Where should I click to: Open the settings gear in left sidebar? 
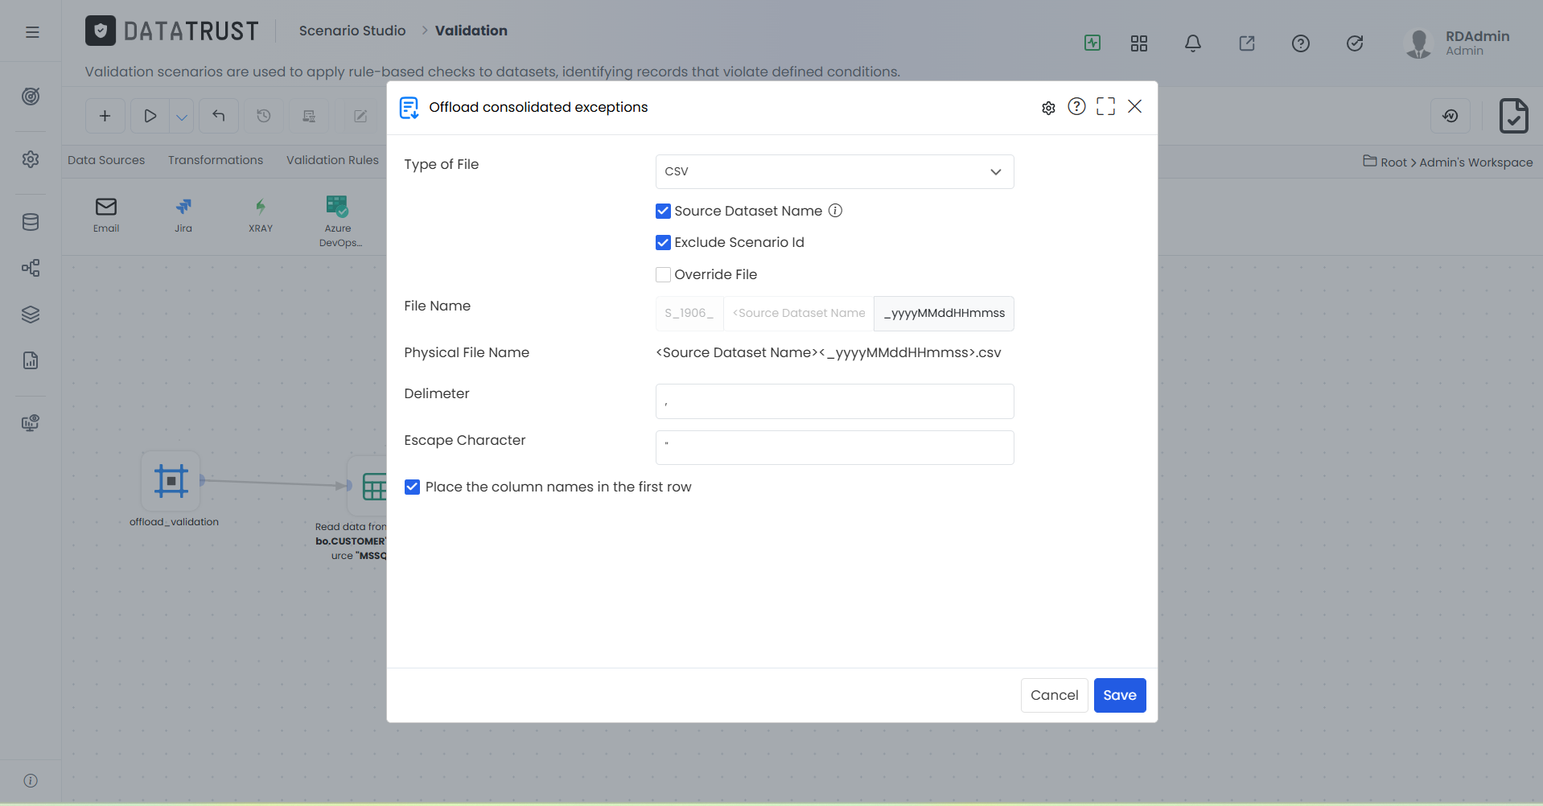(x=31, y=159)
